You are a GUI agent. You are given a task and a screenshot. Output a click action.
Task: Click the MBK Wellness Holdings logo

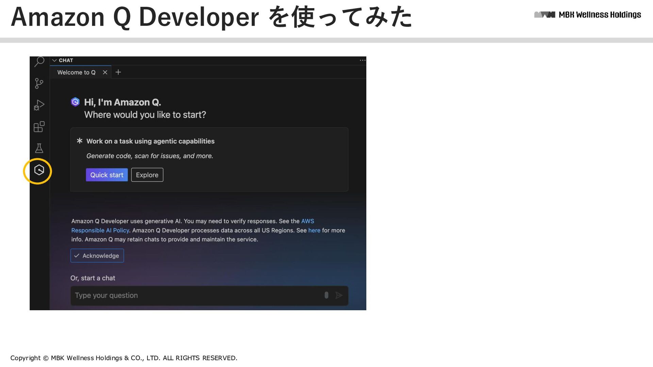coord(587,15)
